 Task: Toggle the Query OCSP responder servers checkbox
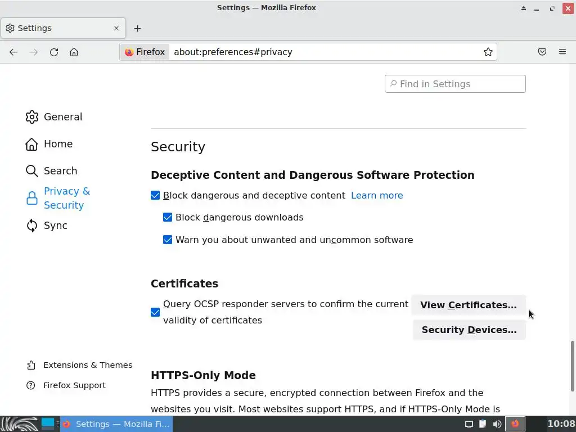[x=156, y=312]
